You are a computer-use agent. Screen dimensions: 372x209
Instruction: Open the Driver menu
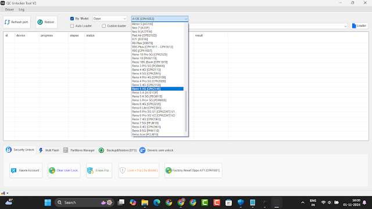point(9,9)
